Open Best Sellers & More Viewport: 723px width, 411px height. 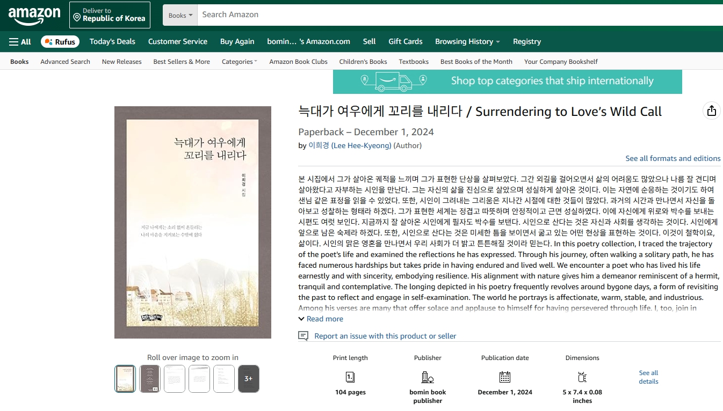182,62
